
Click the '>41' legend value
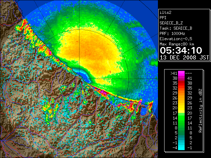click(x=174, y=73)
